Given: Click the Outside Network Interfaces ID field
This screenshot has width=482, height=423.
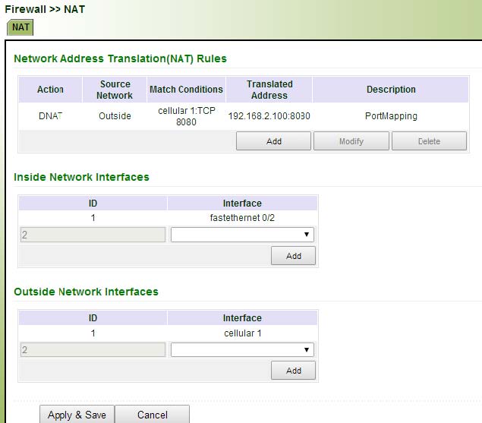Looking at the screenshot, I should click(x=92, y=349).
